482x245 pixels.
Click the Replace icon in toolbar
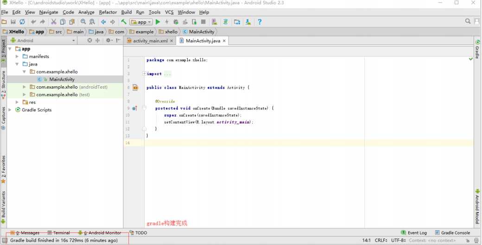pos(92,22)
